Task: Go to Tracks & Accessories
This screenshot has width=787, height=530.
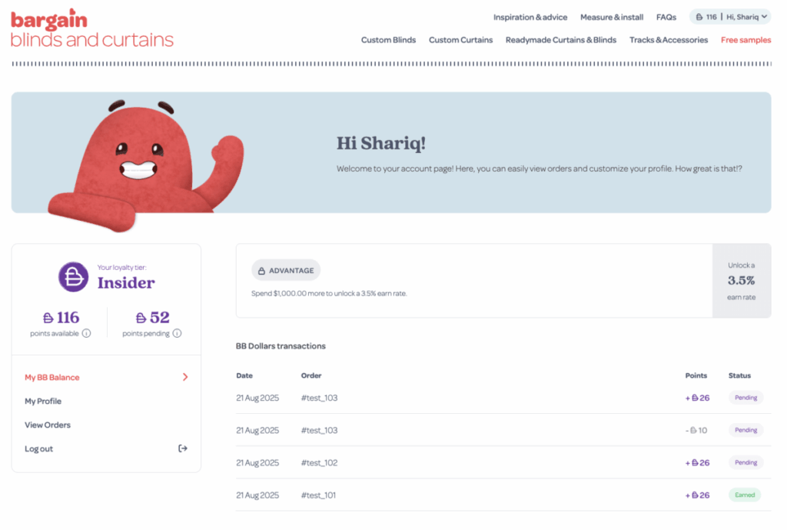Action: [668, 40]
